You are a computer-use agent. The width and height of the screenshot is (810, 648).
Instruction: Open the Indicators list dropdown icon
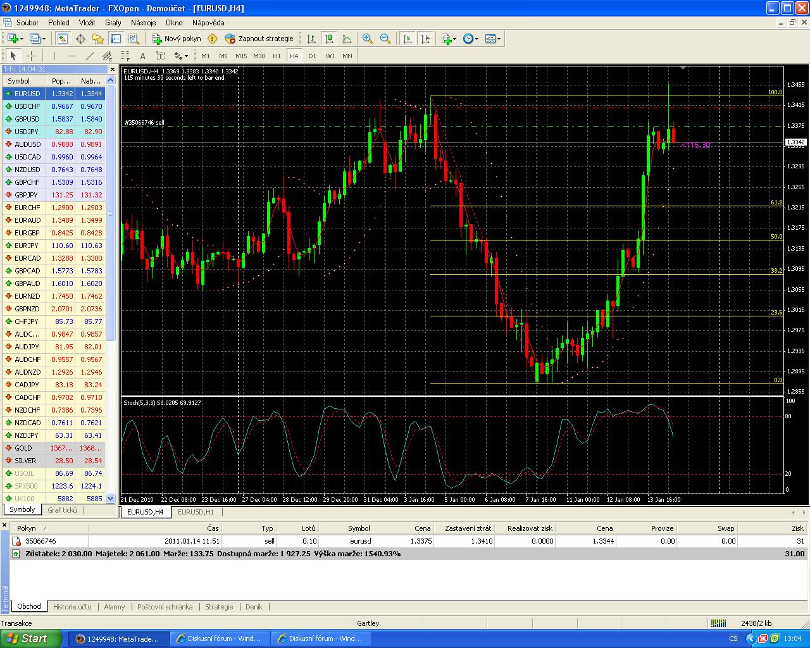pos(448,39)
